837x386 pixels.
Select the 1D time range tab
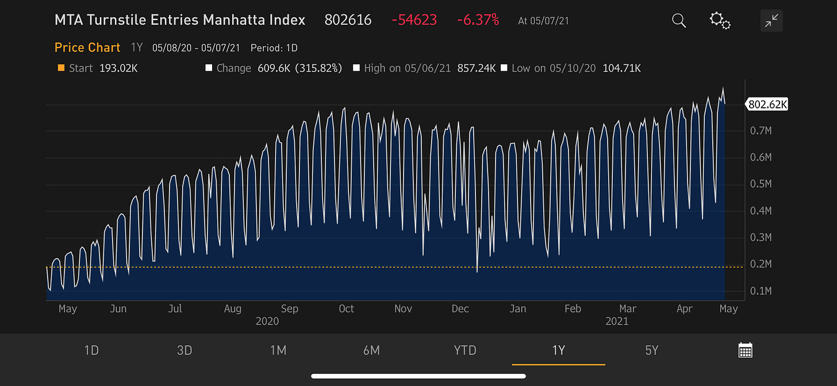click(x=92, y=350)
